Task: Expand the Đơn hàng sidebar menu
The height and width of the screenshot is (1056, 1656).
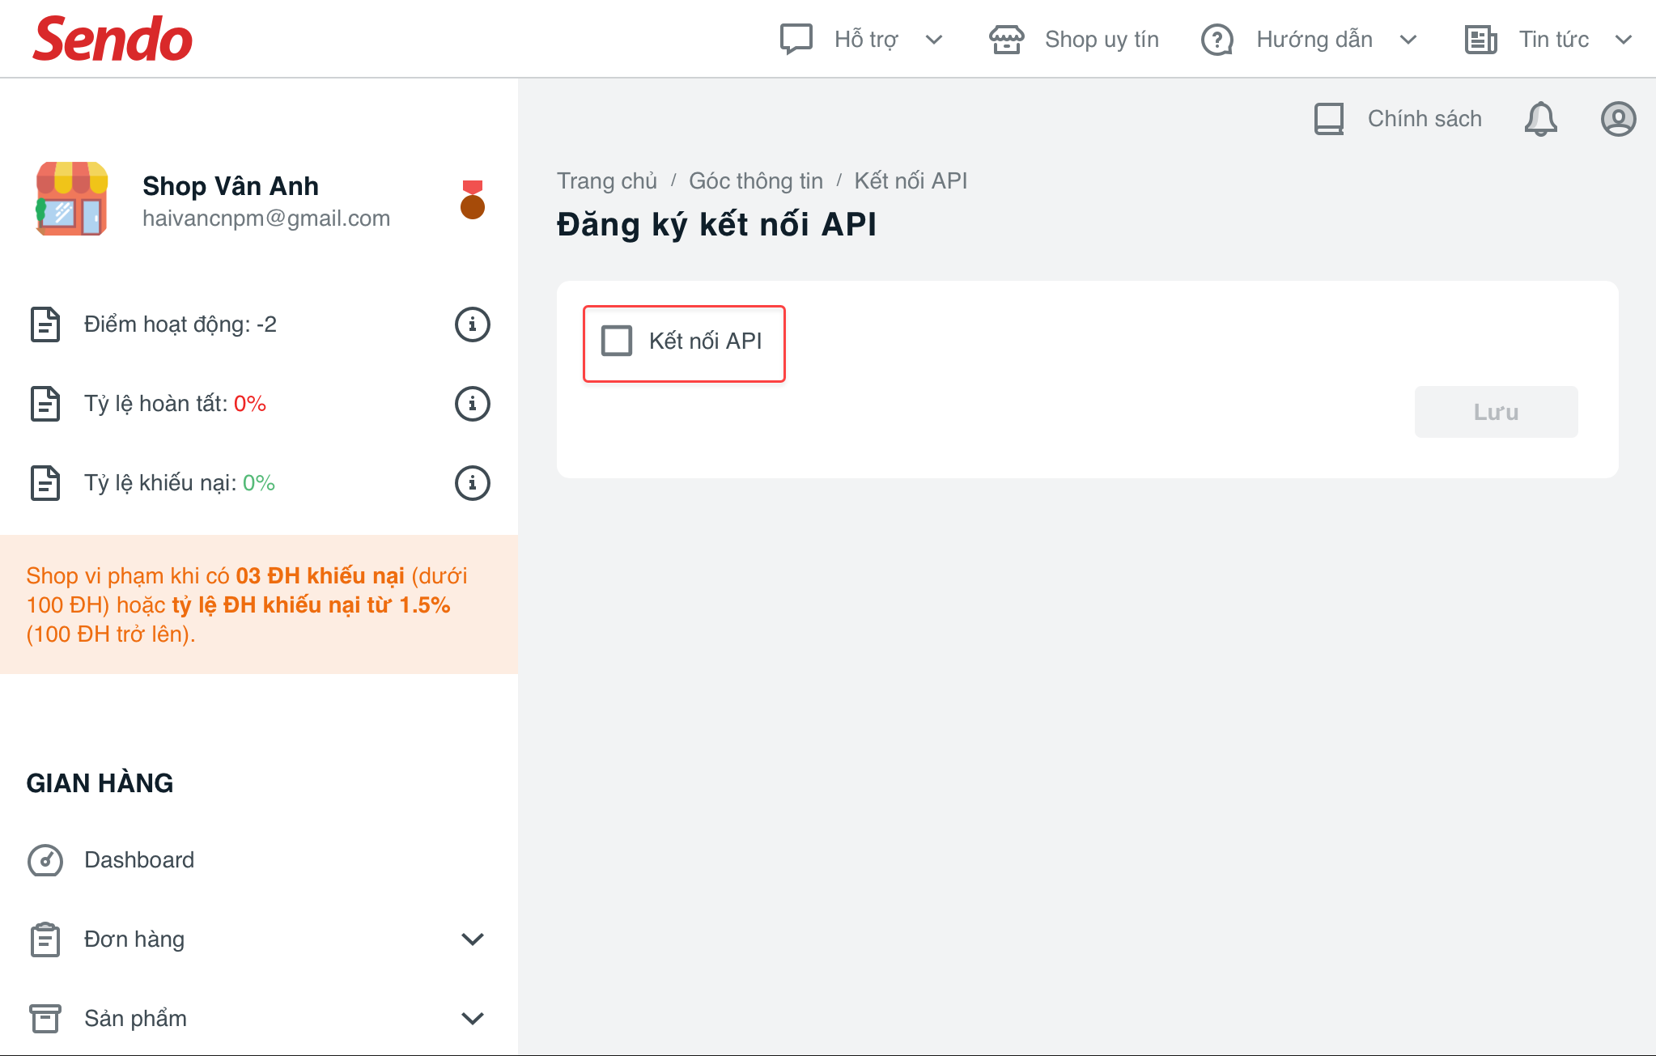Action: [x=472, y=939]
